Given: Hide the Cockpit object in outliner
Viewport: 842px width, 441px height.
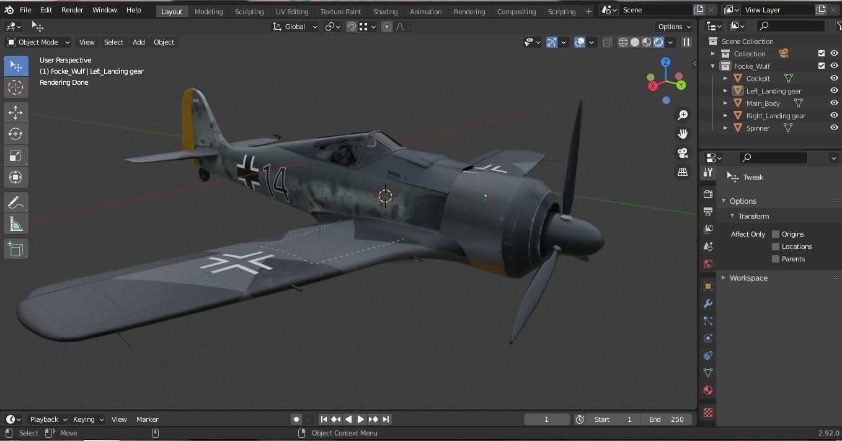Looking at the screenshot, I should 834,79.
